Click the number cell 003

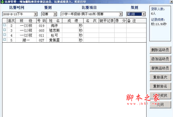[41, 30]
